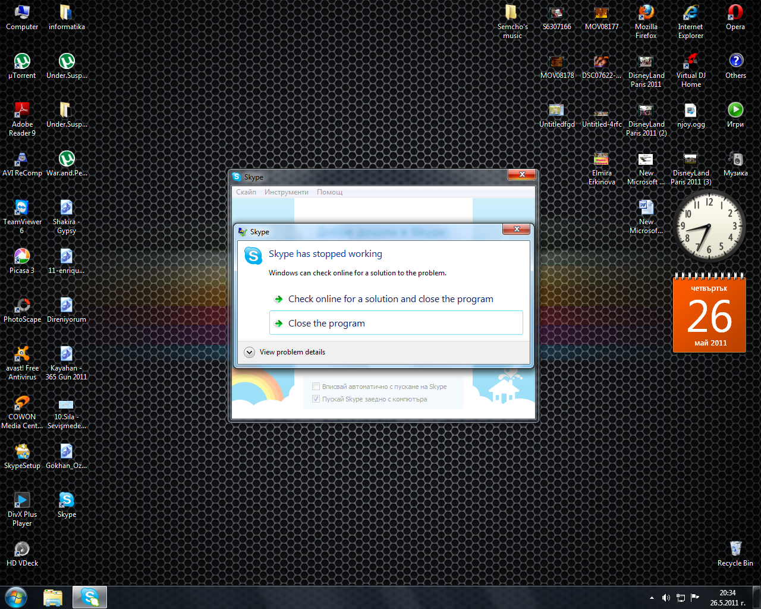Toggle Пускай Skype заедно с компютъра checkbox
Image resolution: width=761 pixels, height=609 pixels.
316,399
